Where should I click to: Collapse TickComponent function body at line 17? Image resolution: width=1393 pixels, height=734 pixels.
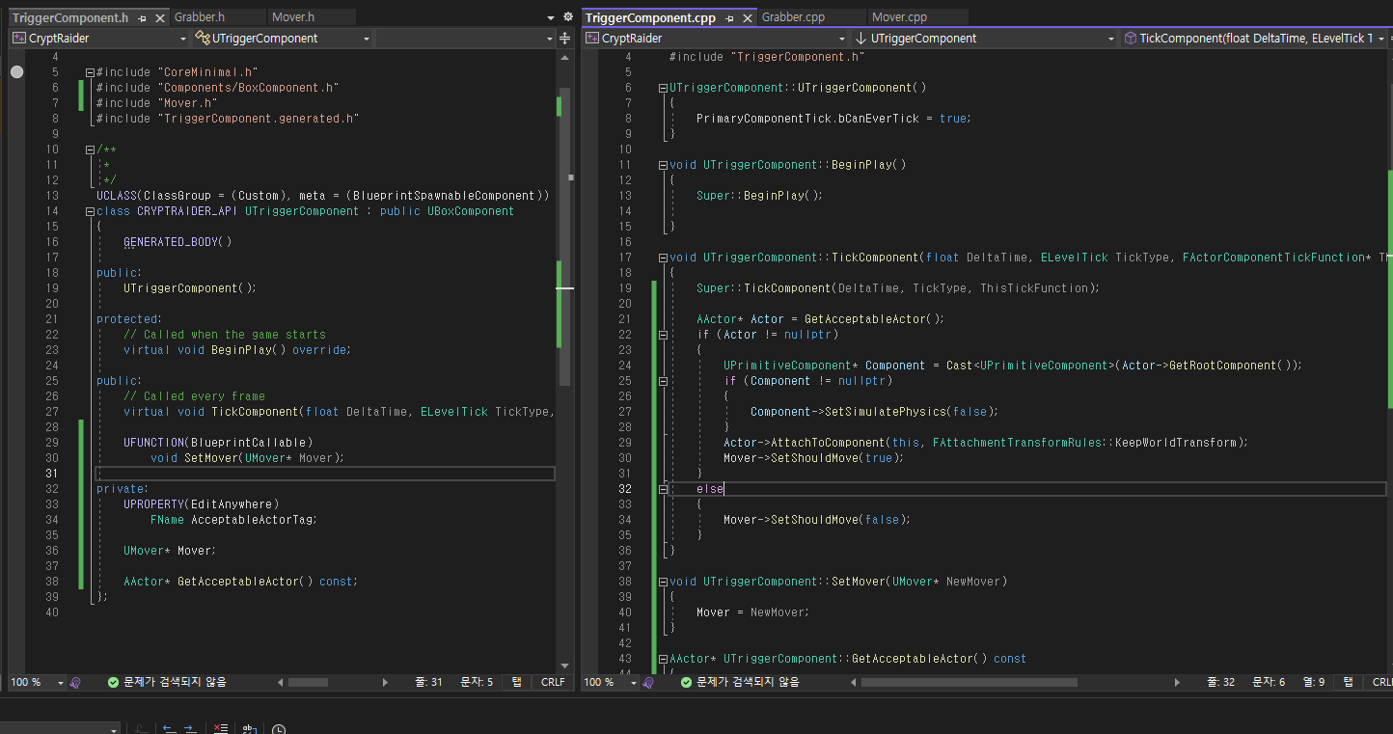(663, 258)
